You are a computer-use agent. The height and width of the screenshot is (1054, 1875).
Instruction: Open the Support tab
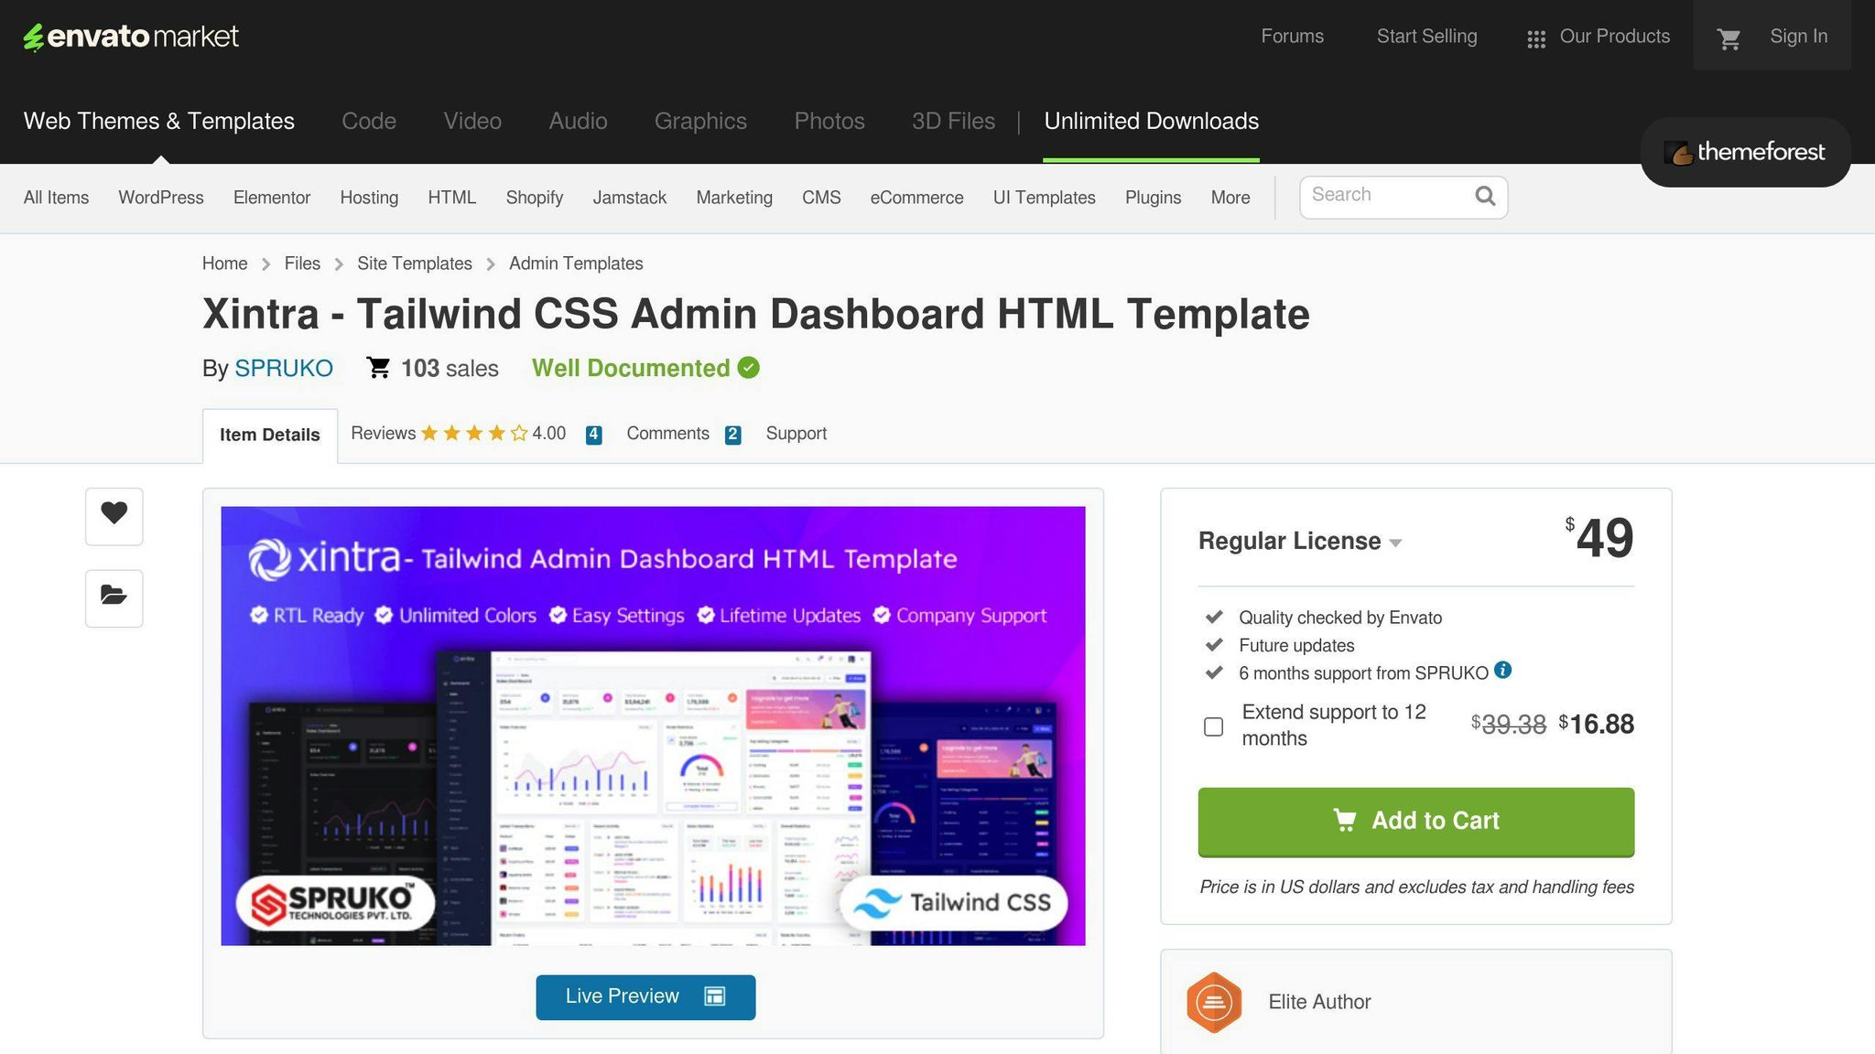pyautogui.click(x=796, y=434)
